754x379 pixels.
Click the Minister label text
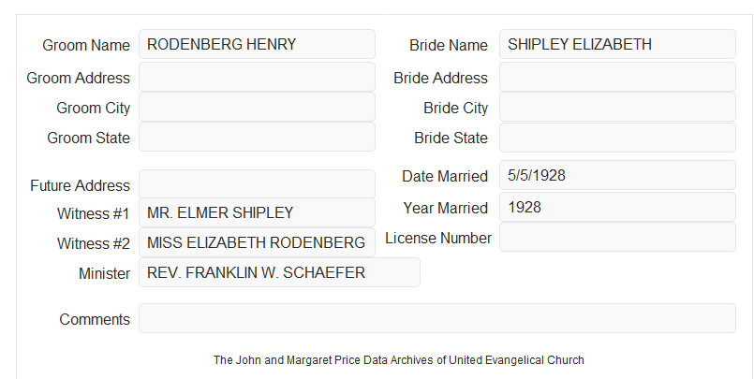104,273
